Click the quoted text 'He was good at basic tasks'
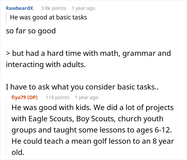The height and width of the screenshot is (160, 187). (48, 18)
